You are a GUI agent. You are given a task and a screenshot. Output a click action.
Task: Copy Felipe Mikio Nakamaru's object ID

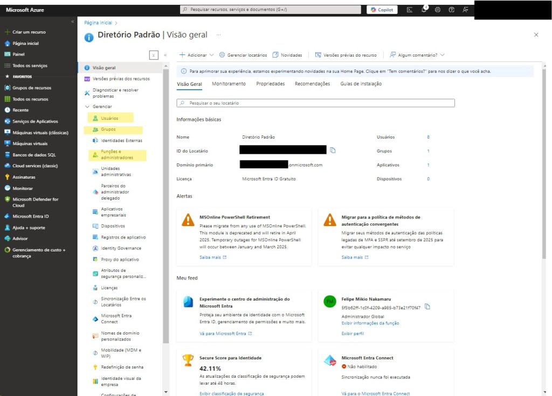point(427,307)
